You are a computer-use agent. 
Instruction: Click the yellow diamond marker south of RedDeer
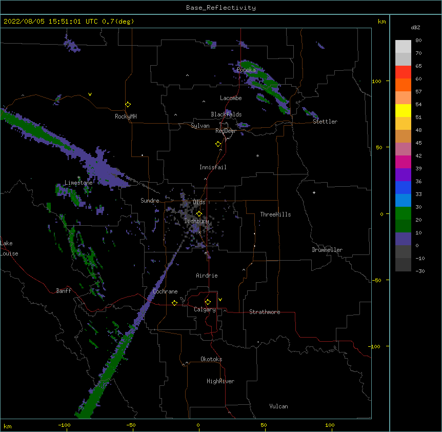pos(218,144)
